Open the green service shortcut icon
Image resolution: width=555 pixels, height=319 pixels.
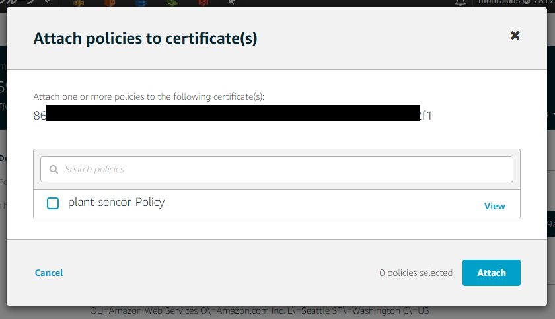[172, 3]
